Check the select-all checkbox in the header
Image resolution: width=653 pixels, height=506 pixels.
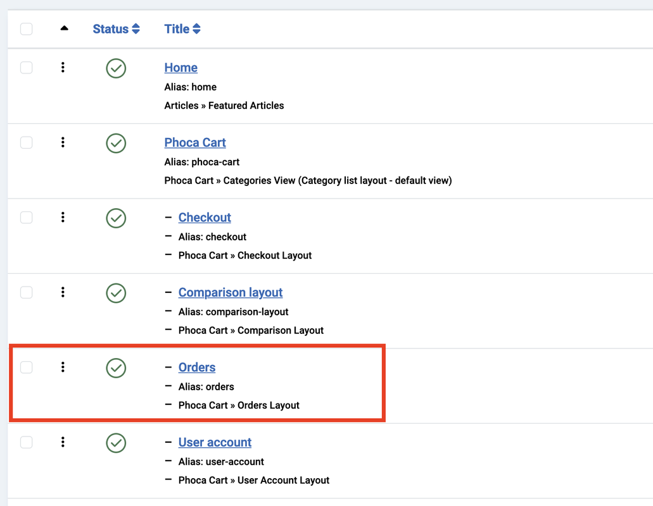(26, 29)
